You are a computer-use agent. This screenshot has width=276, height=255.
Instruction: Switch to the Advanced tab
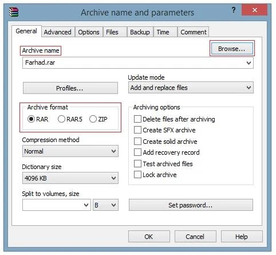(x=58, y=32)
